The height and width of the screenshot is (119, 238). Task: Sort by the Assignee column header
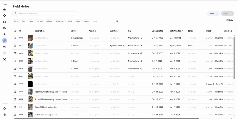[93, 31]
